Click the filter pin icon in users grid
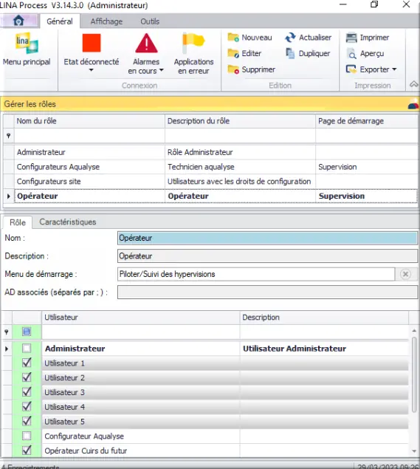420x469 pixels. 7,332
